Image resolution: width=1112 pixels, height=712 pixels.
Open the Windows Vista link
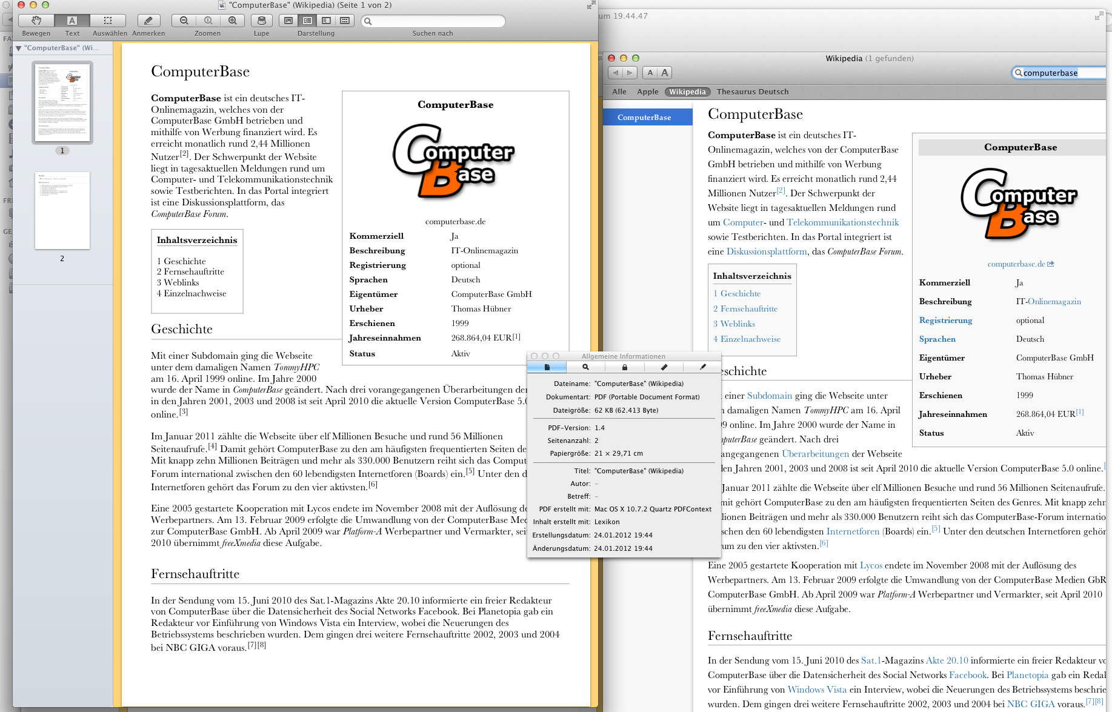[x=817, y=690]
